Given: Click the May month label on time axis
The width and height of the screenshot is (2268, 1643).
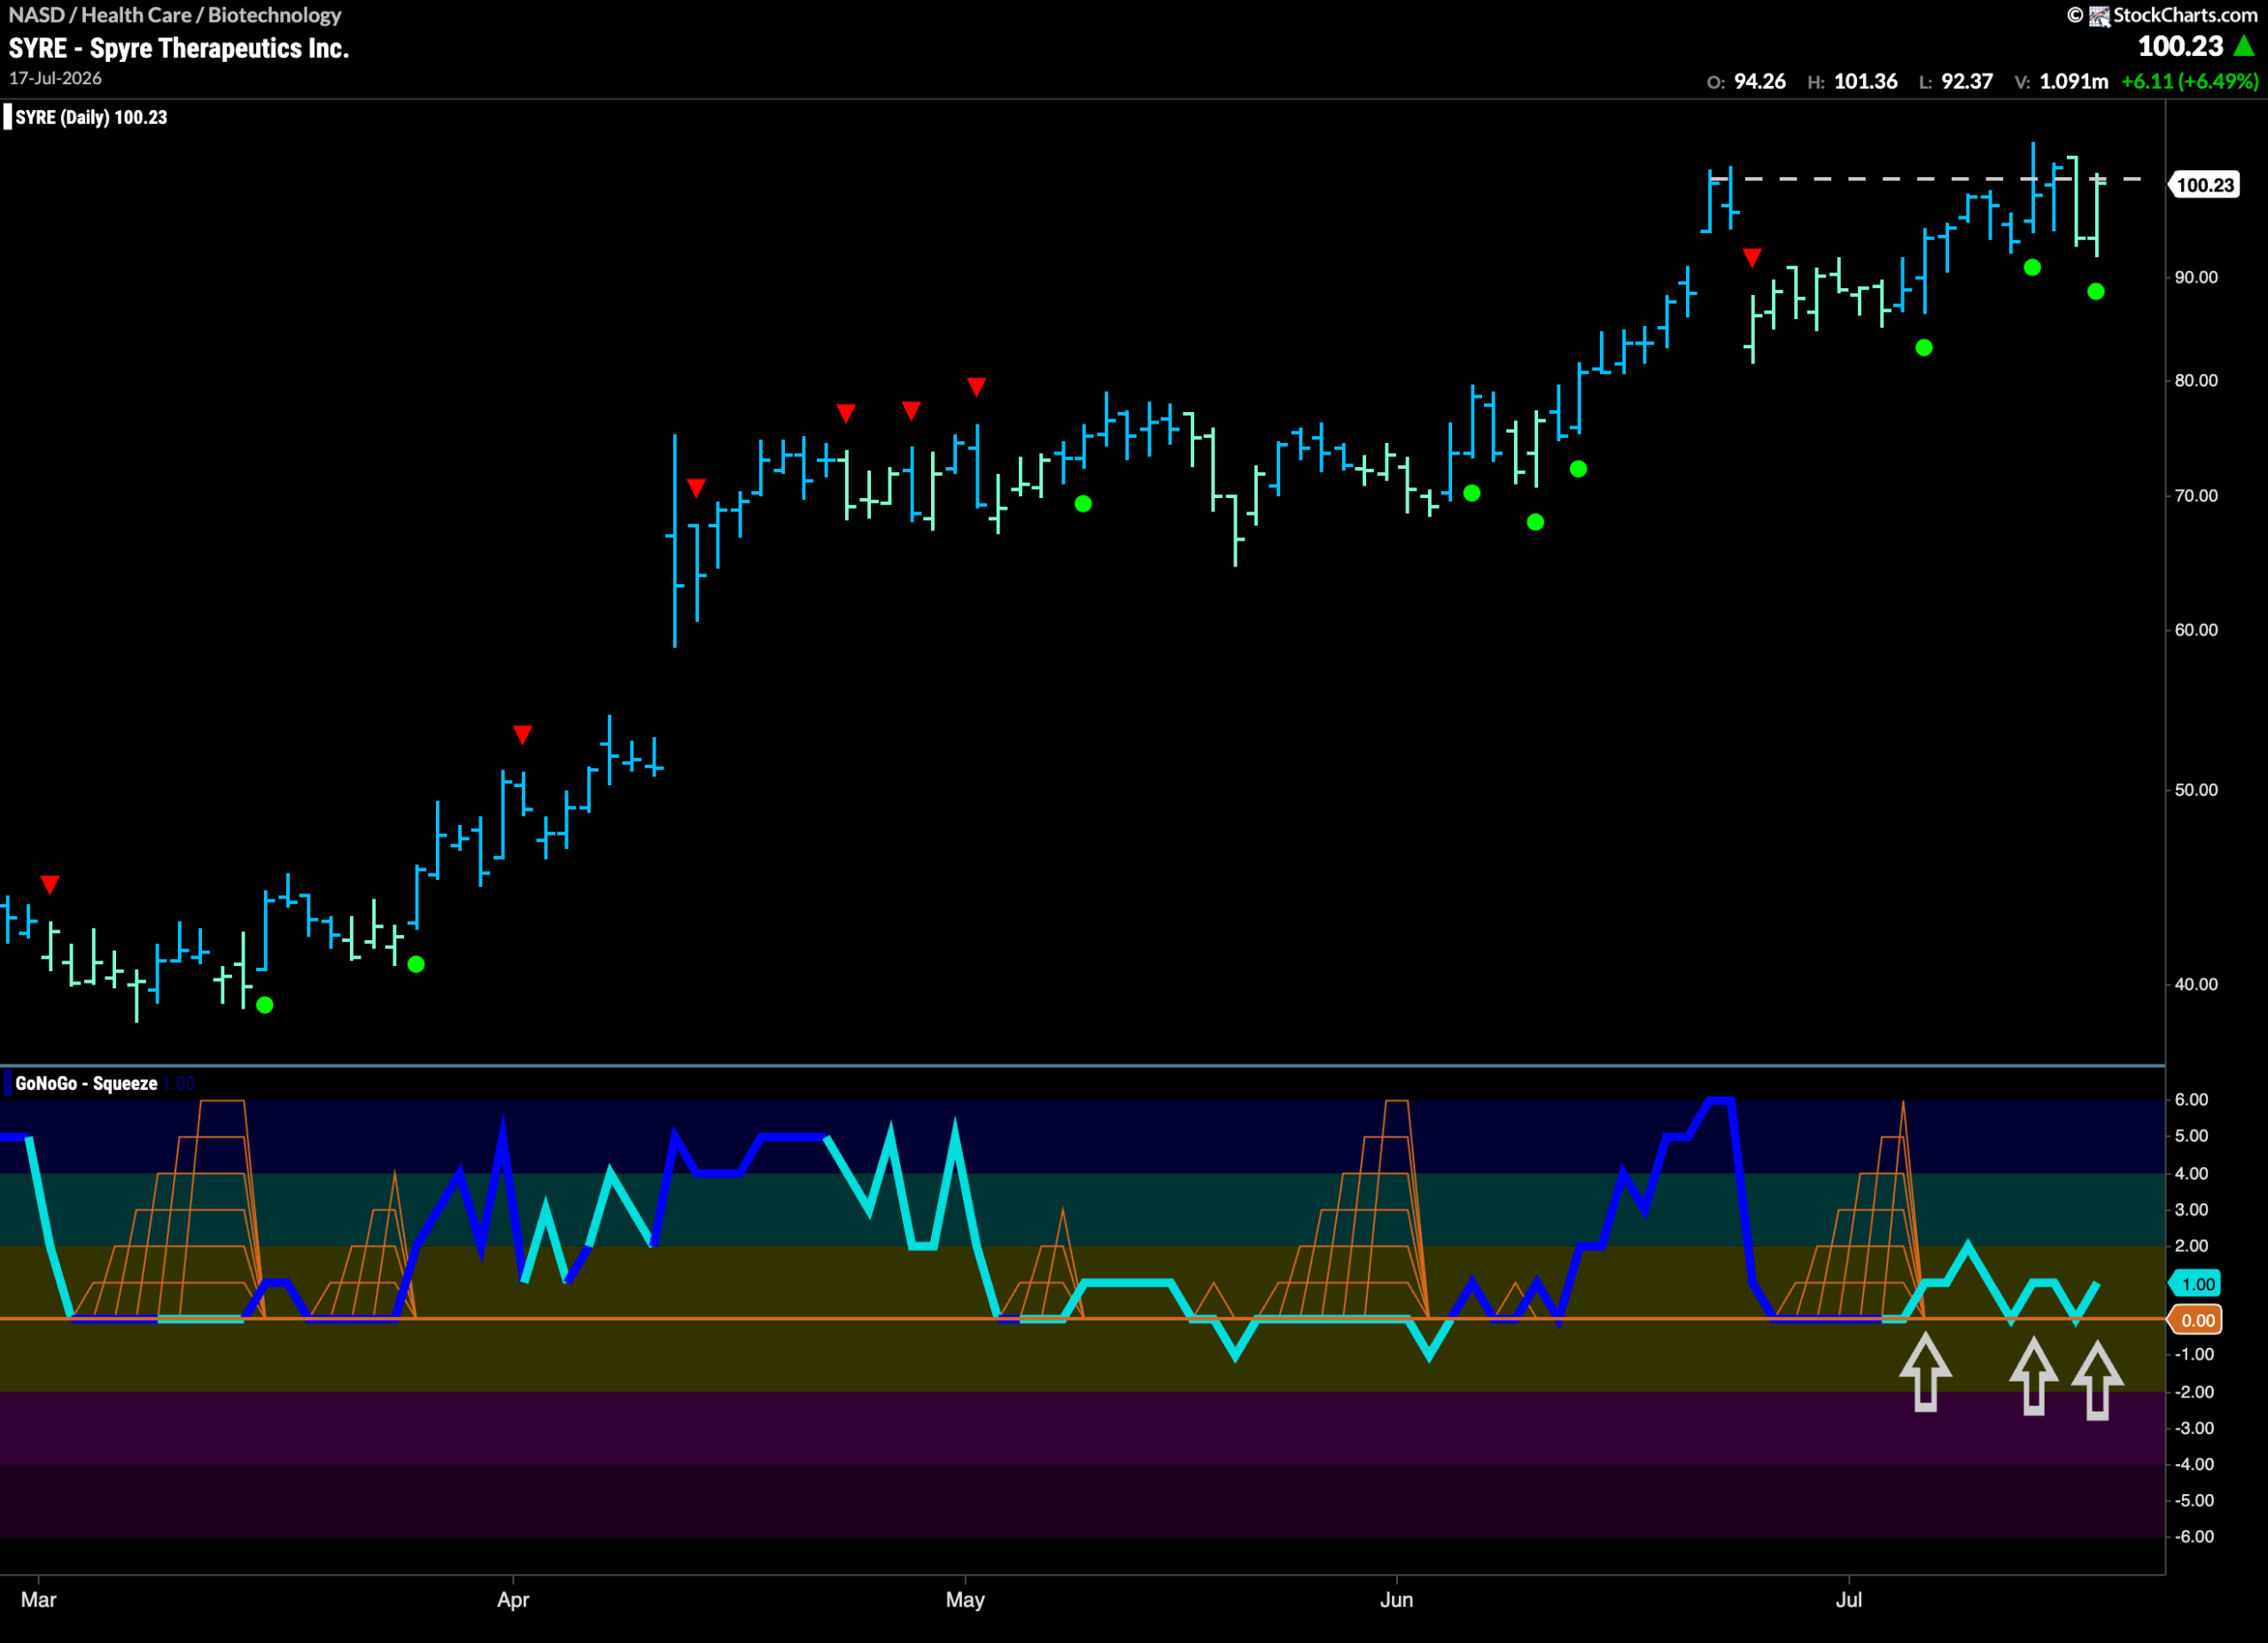Looking at the screenshot, I should point(965,1599).
